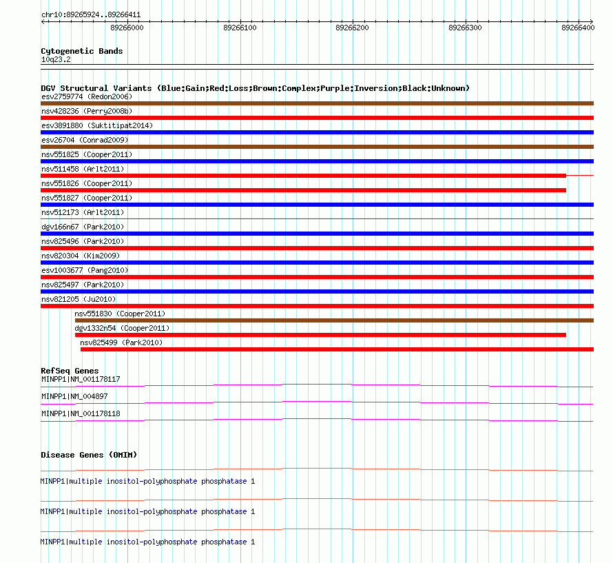This screenshot has width=613, height=563.
Task: Click the MINPP1|NM_001178117 RefSeq gene label
Action: click(81, 379)
